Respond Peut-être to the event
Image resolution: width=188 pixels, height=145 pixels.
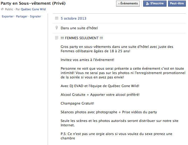click(177, 3)
